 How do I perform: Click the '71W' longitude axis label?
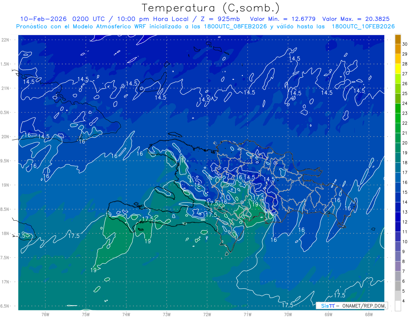click(x=247, y=315)
